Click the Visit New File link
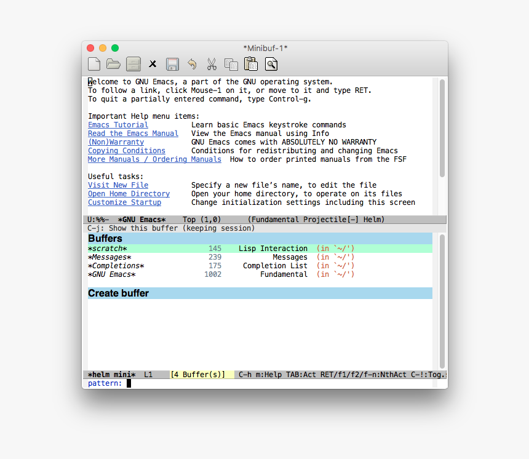 pos(118,185)
